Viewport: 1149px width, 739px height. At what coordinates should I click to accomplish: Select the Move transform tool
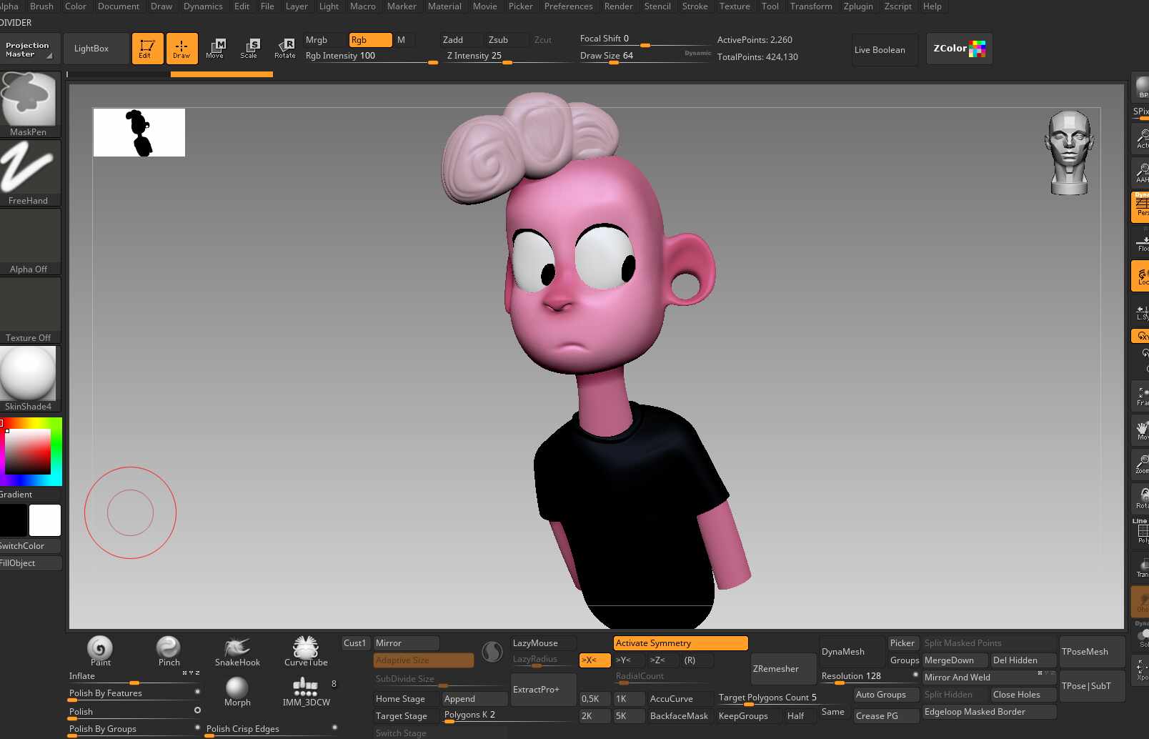(215, 49)
